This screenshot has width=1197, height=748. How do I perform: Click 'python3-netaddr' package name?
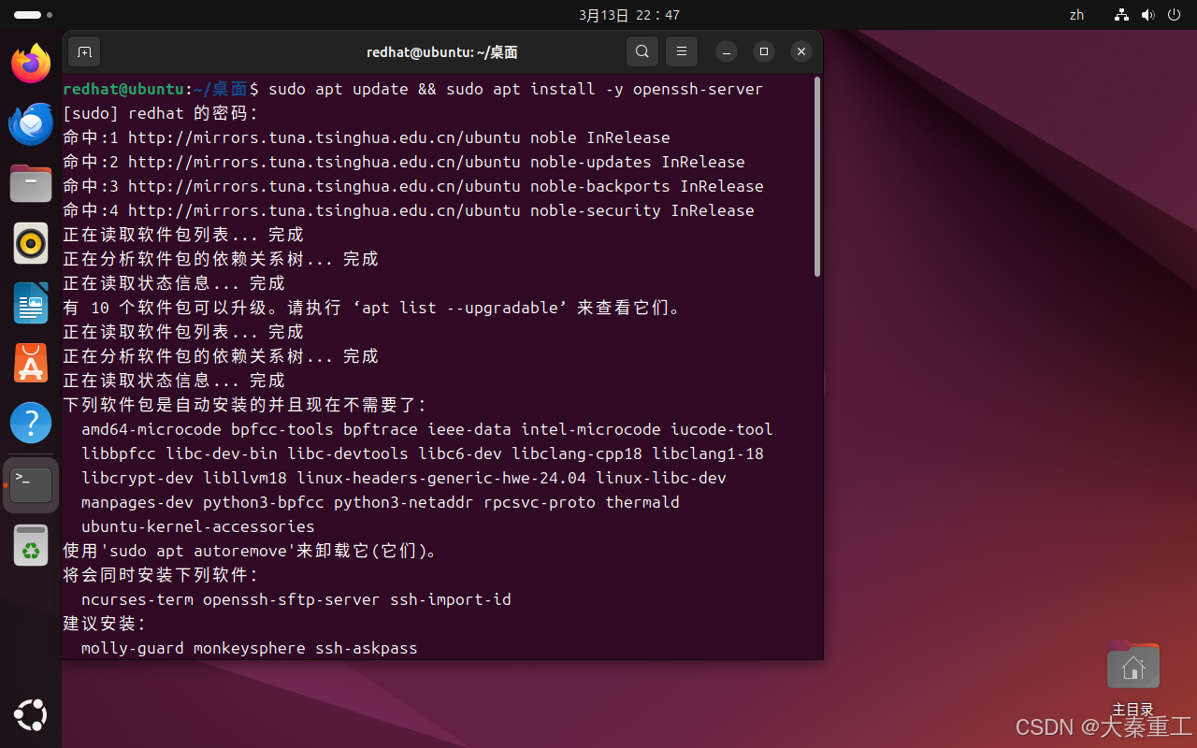404,502
